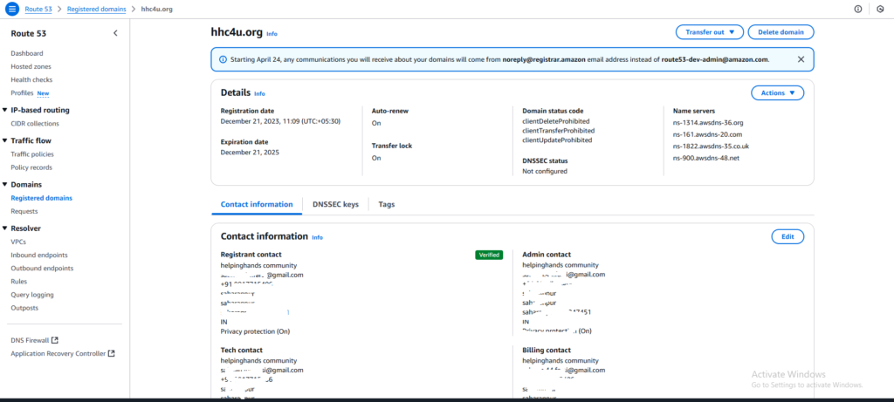Open Rules under Resolver

pos(19,282)
